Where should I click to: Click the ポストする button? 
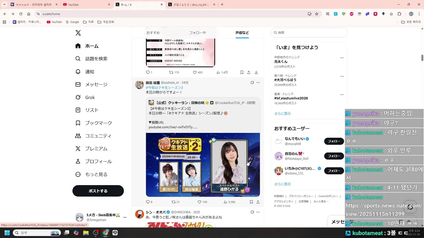[98, 191]
